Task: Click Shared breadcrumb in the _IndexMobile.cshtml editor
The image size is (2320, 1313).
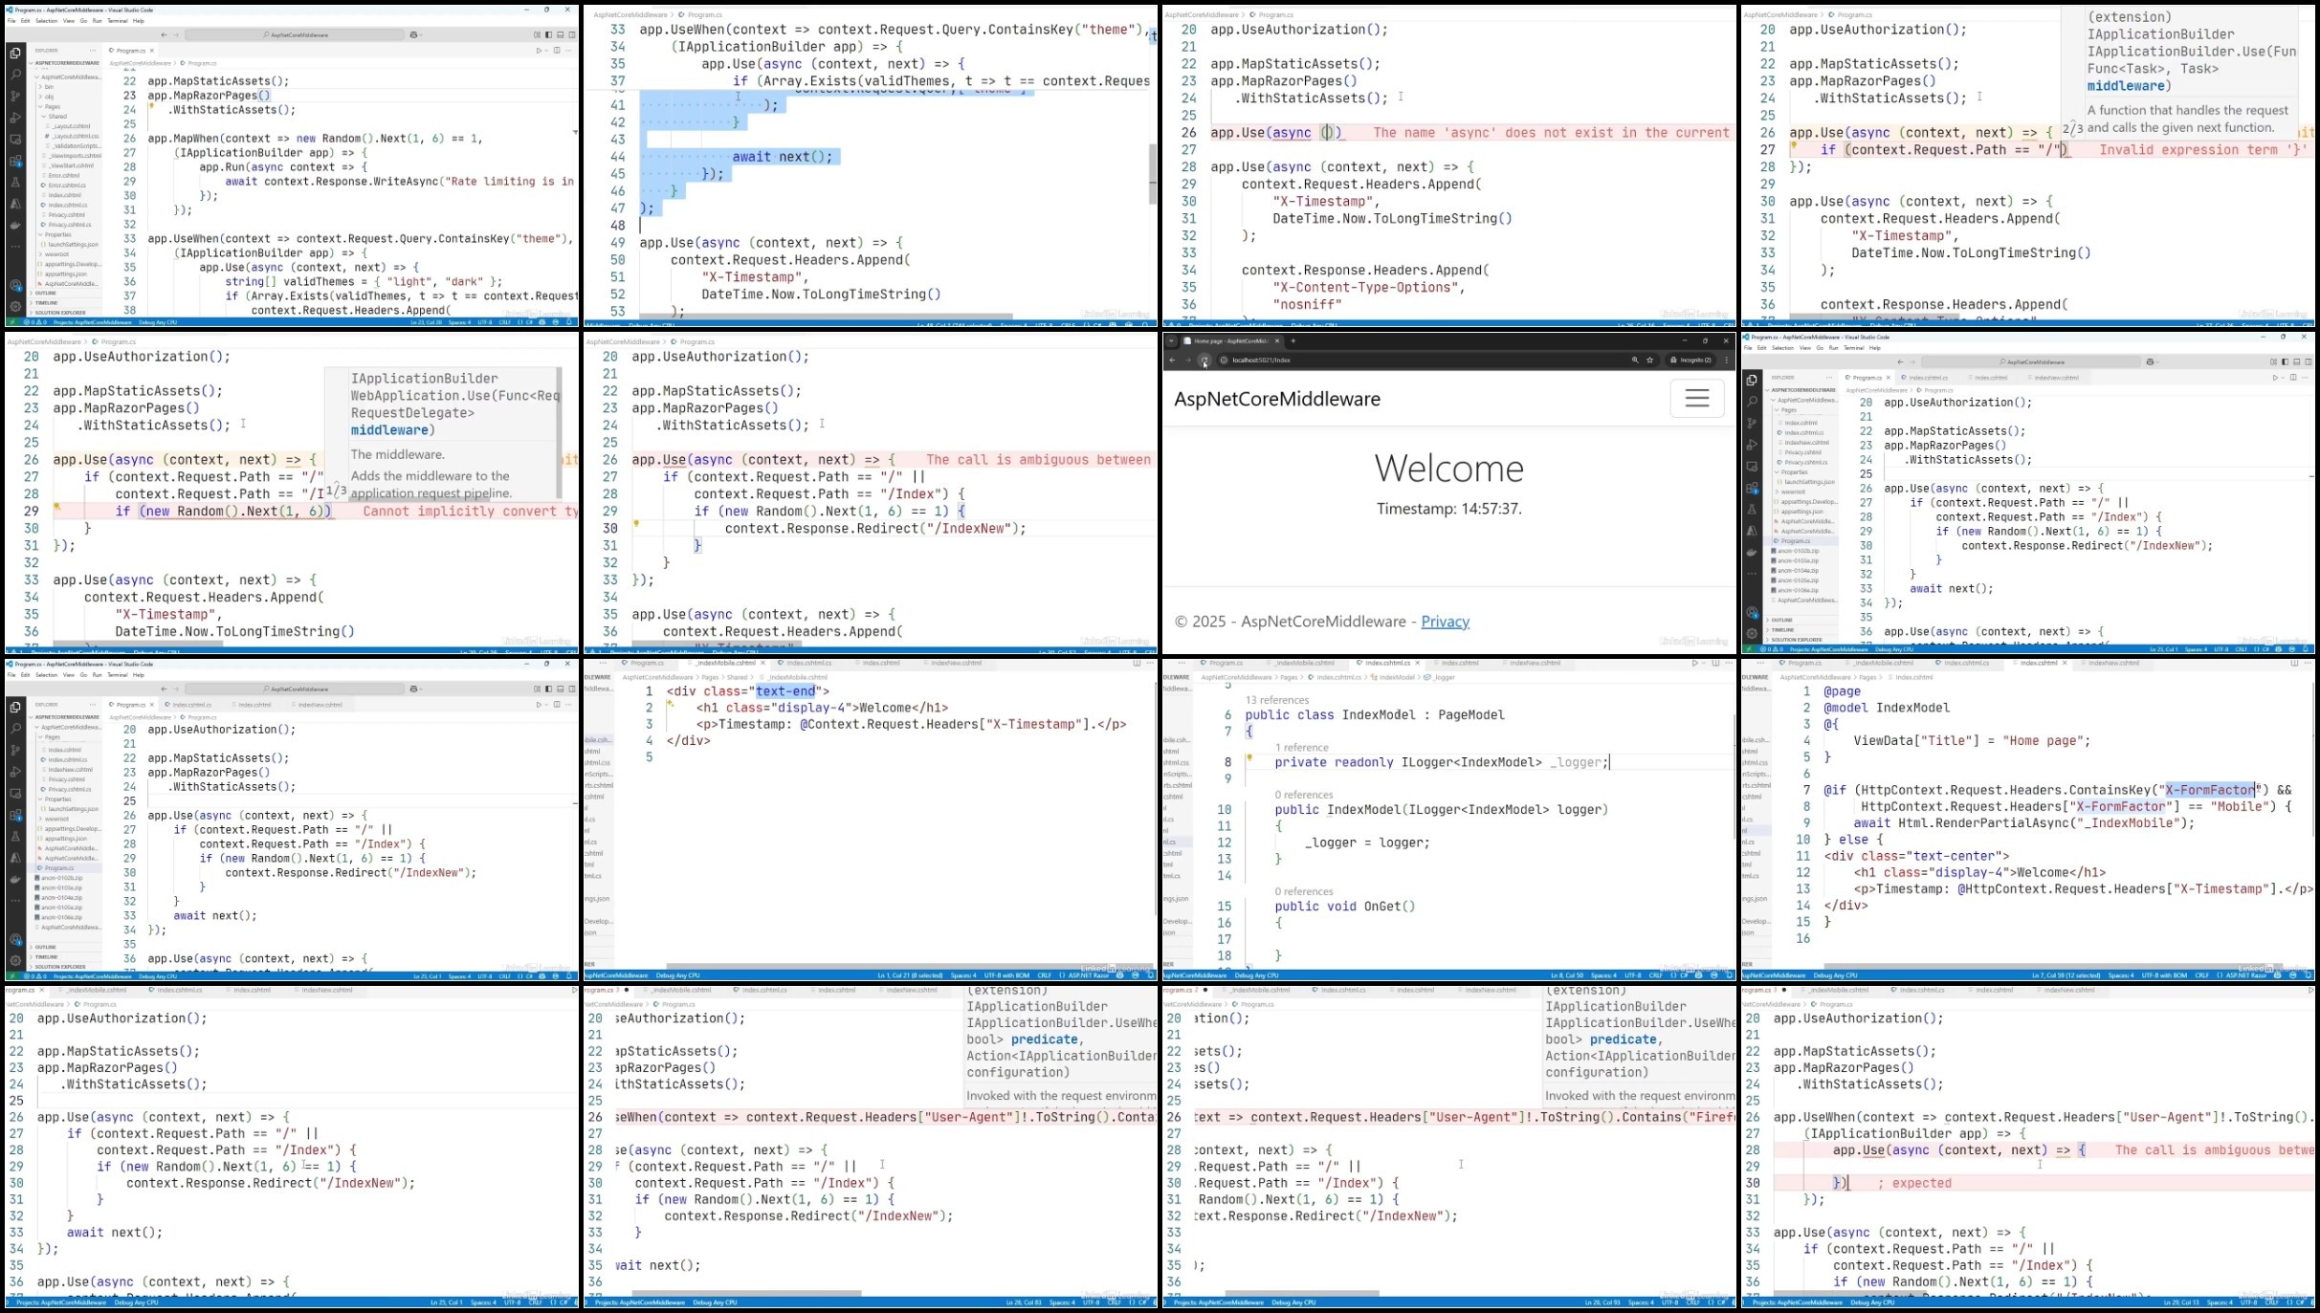Action: point(737,677)
